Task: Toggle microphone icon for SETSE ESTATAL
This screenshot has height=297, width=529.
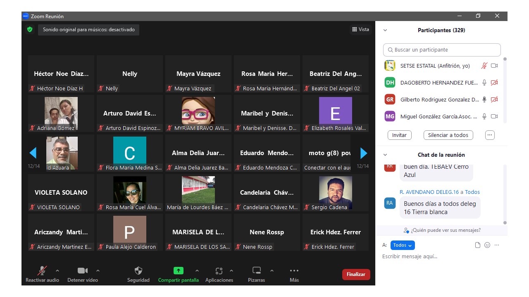Action: click(484, 66)
